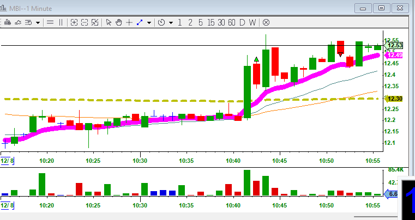Select the W weekly timeframe button
This screenshot has height=220, width=415.
[252, 22]
